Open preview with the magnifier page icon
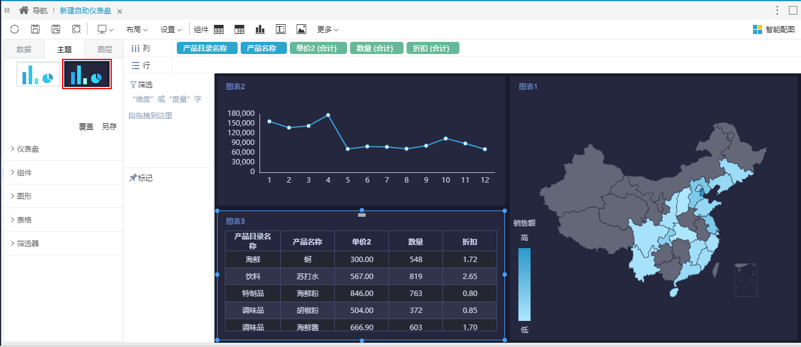This screenshot has width=801, height=347. [77, 29]
